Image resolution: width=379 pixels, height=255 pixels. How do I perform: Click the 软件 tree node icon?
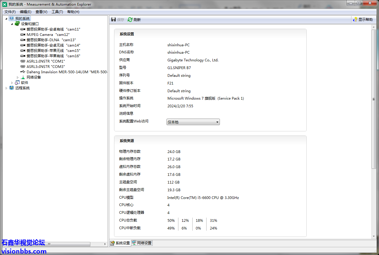tap(17, 83)
